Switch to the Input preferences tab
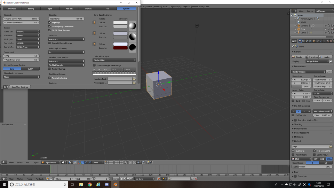The height and width of the screenshot is (188, 334). pos(50,8)
